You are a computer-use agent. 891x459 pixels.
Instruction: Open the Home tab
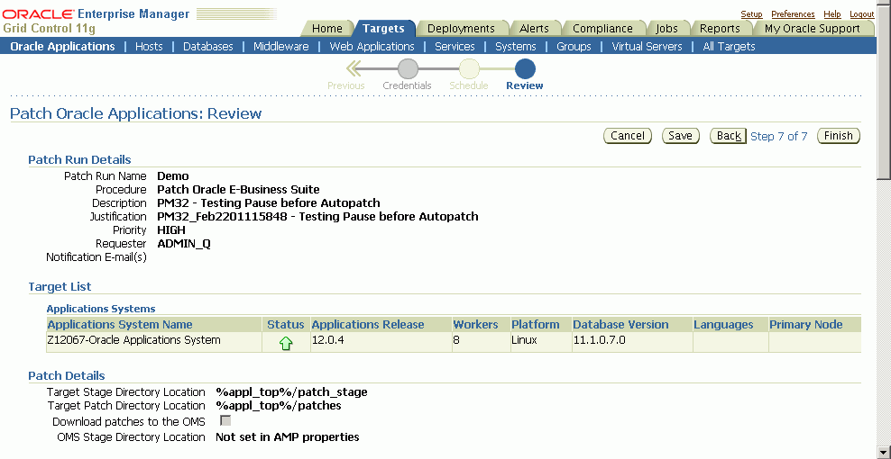pos(326,29)
